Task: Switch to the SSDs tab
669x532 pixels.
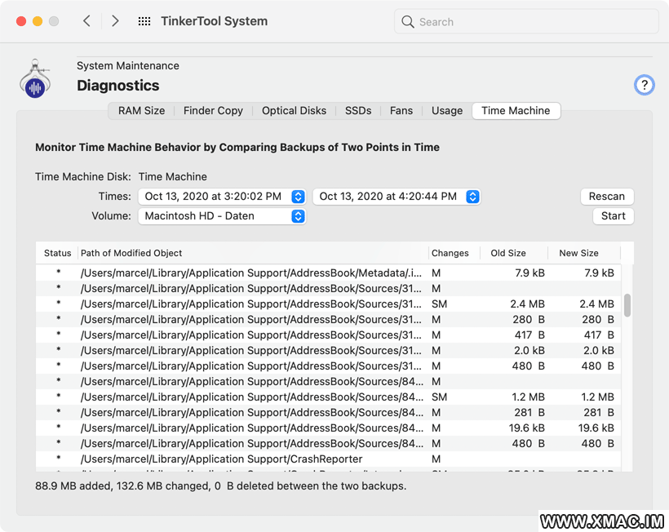Action: pos(357,111)
